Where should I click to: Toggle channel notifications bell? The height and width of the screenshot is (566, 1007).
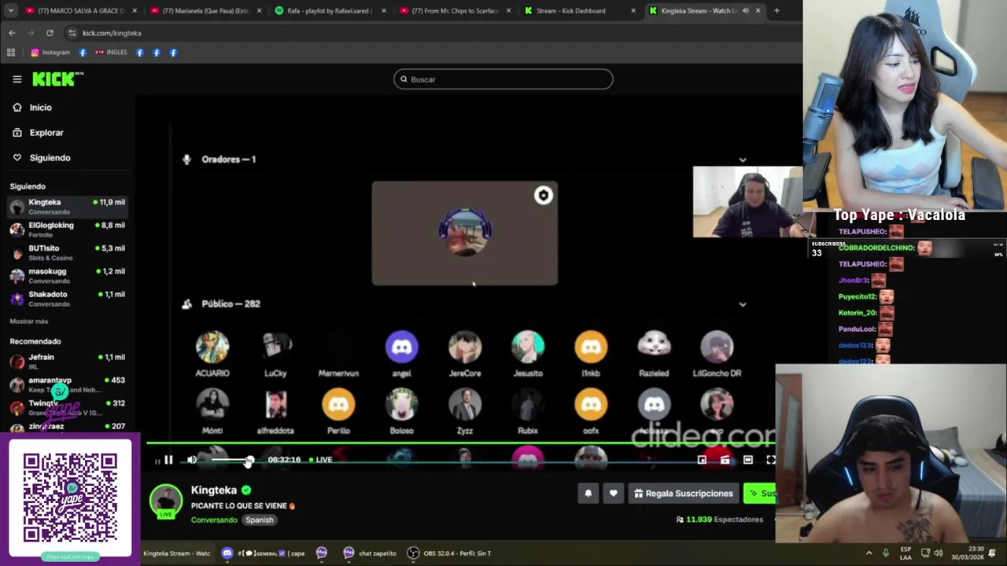pyautogui.click(x=588, y=494)
